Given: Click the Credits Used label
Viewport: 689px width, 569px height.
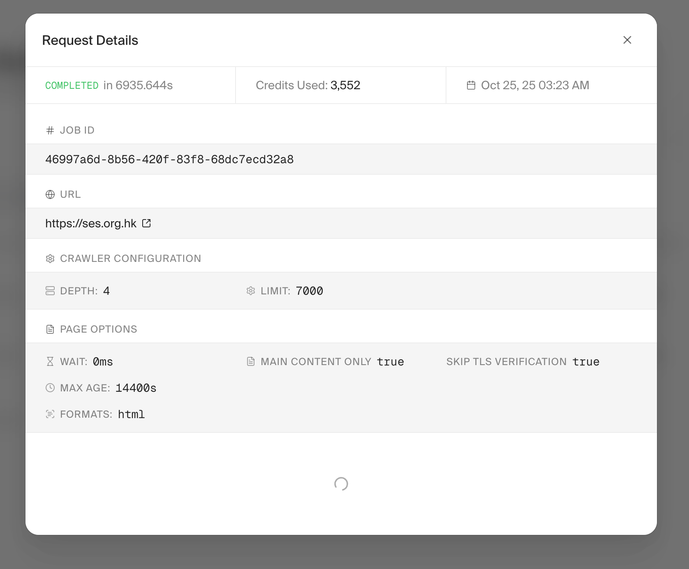Looking at the screenshot, I should pos(291,85).
